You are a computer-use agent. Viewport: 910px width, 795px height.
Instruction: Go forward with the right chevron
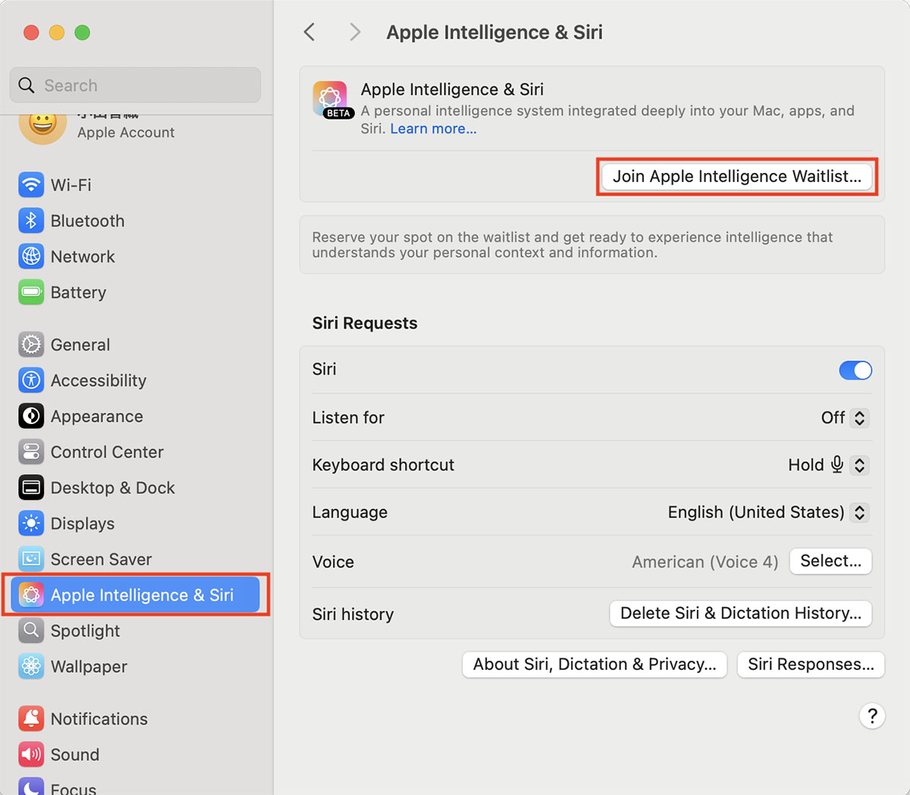tap(354, 32)
